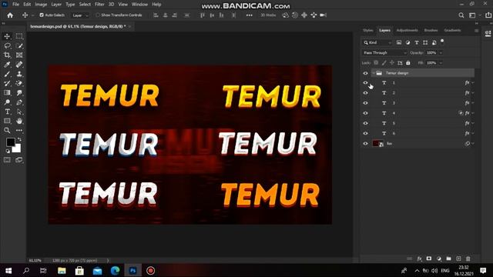The image size is (493, 277).
Task: Select the fon layer thumbnail
Action: 378,144
